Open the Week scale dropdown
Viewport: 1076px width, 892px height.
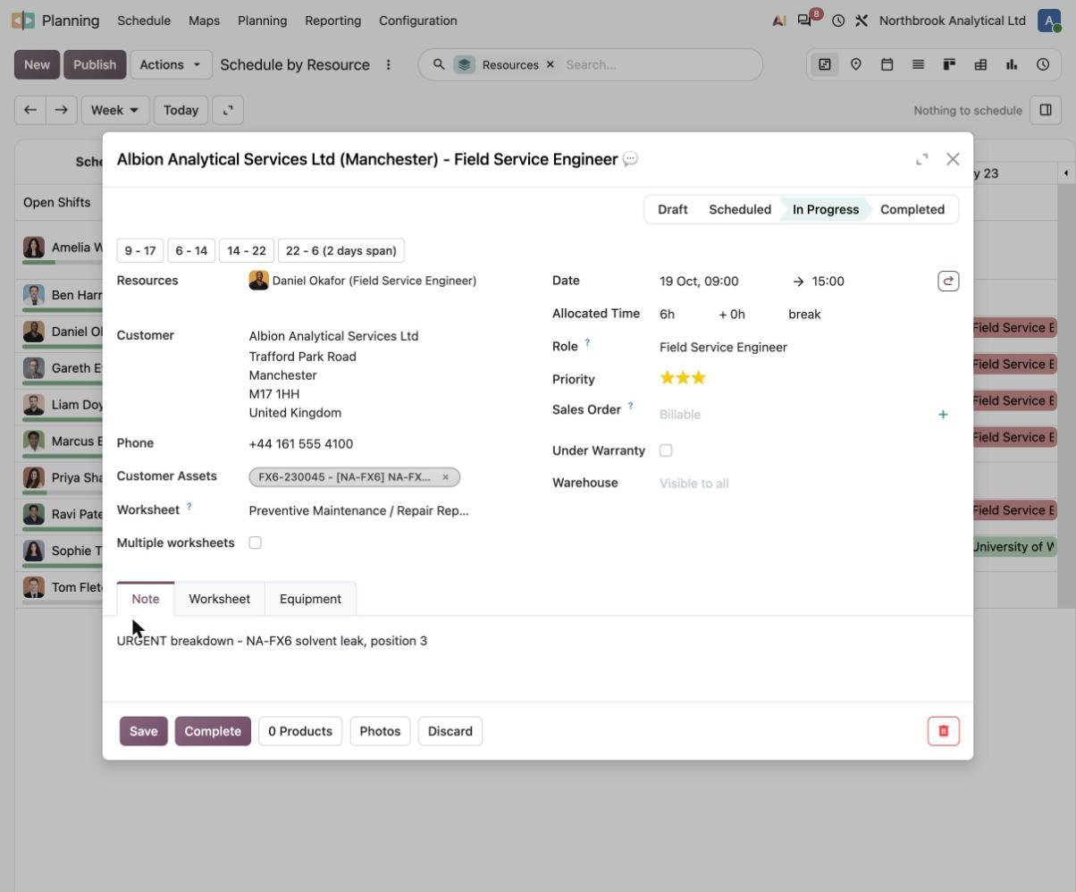click(114, 110)
